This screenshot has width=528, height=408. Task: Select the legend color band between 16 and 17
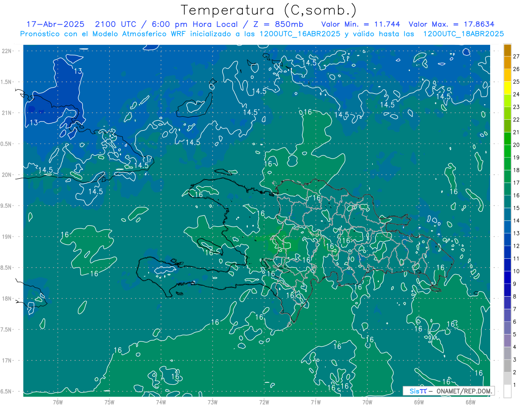(507, 189)
